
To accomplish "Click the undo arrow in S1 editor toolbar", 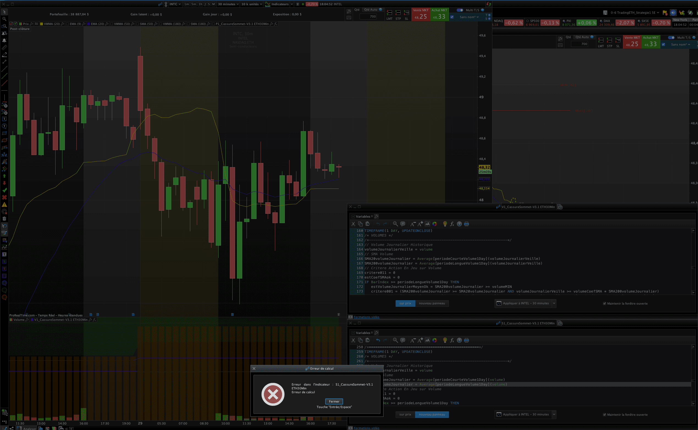I will [x=378, y=341].
